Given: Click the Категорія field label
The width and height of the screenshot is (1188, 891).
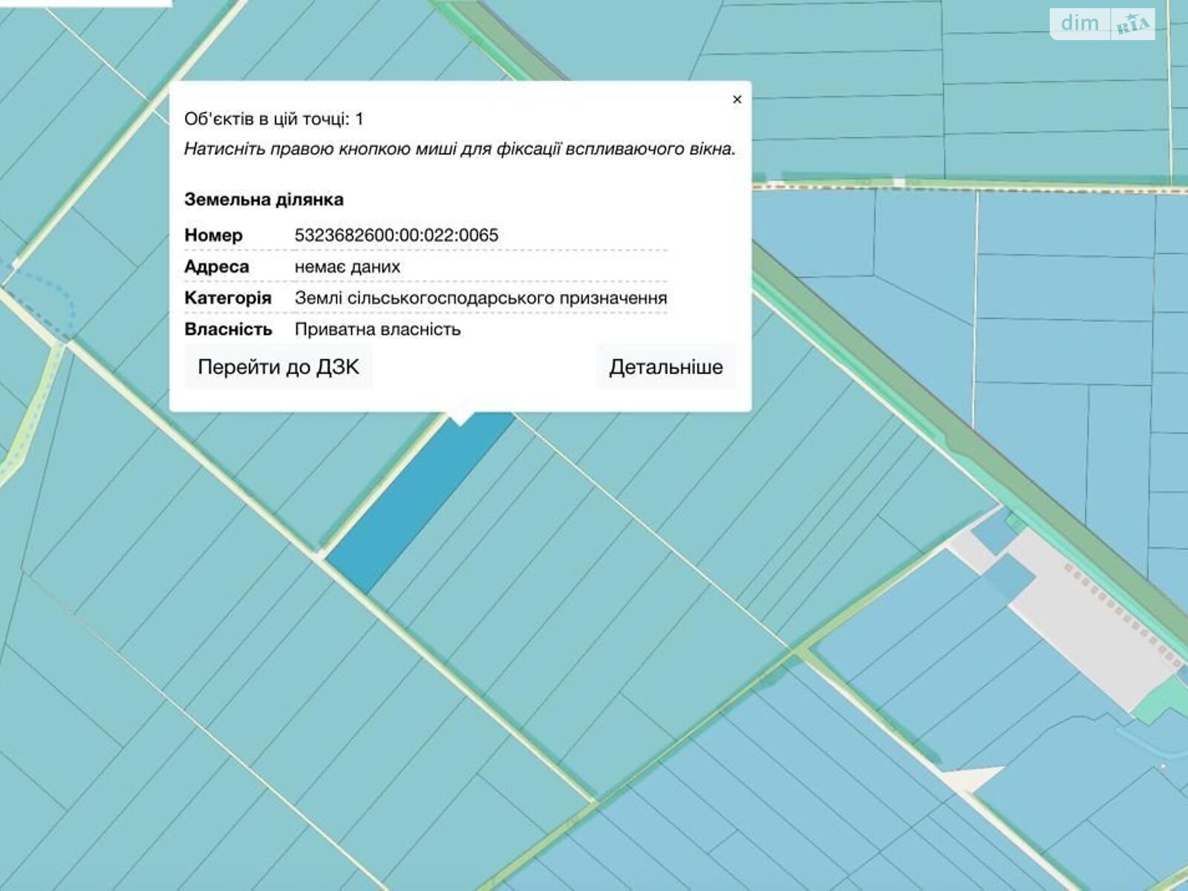Looking at the screenshot, I should pos(227,298).
